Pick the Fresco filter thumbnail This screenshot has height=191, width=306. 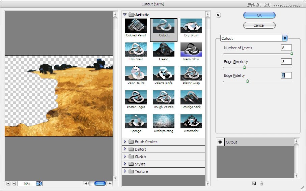(x=164, y=50)
